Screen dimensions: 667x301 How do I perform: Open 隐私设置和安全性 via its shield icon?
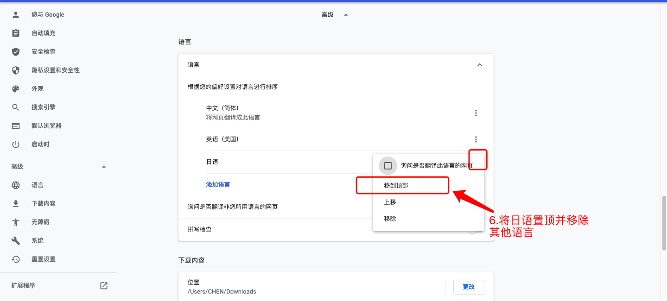(x=15, y=70)
